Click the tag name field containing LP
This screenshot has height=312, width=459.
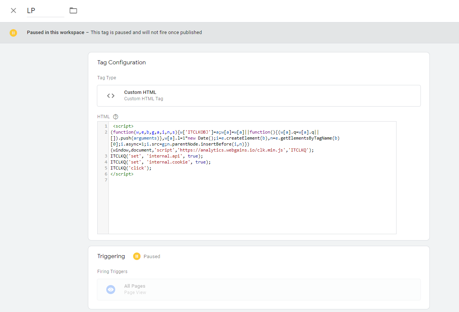45,11
